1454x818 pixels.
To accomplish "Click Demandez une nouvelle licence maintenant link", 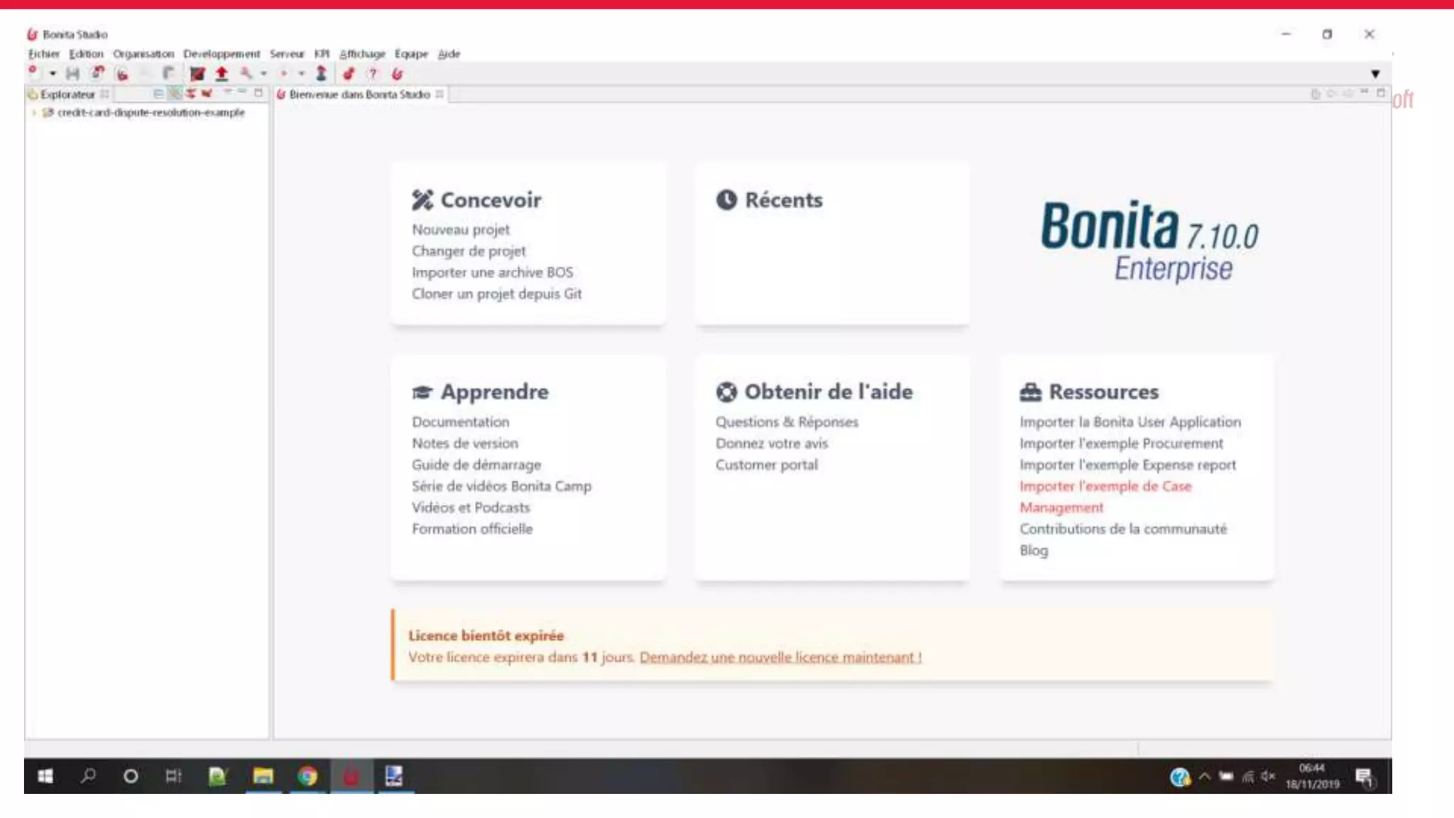I will (780, 658).
